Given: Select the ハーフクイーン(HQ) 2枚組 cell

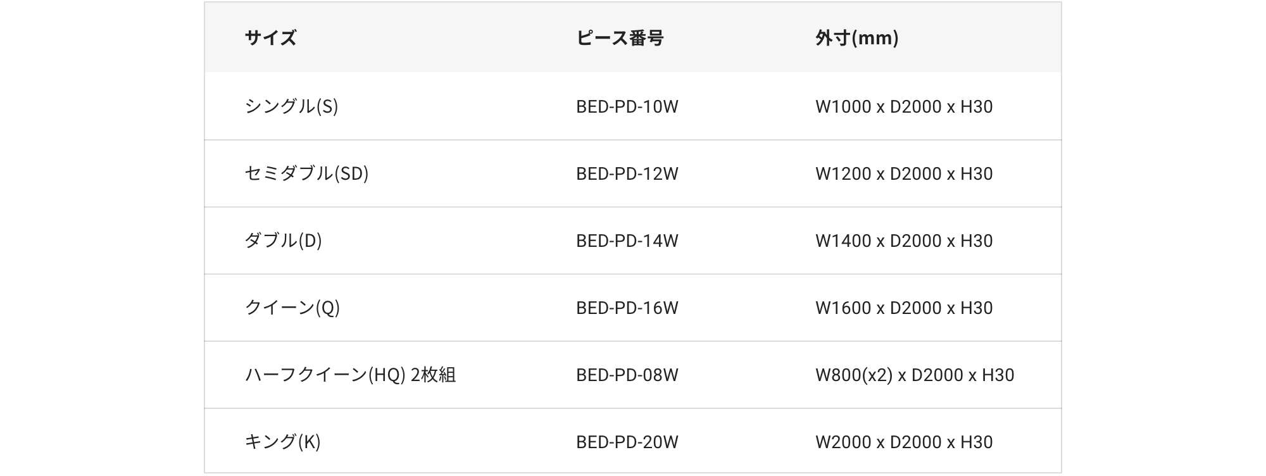Looking at the screenshot, I should (x=350, y=375).
